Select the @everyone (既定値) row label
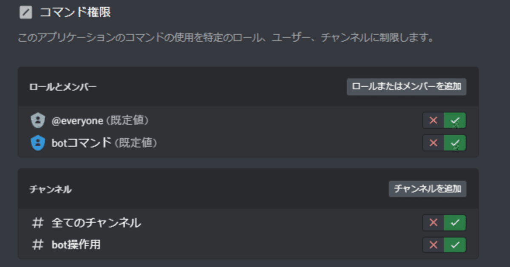Image resolution: width=510 pixels, height=267 pixels. 99,121
